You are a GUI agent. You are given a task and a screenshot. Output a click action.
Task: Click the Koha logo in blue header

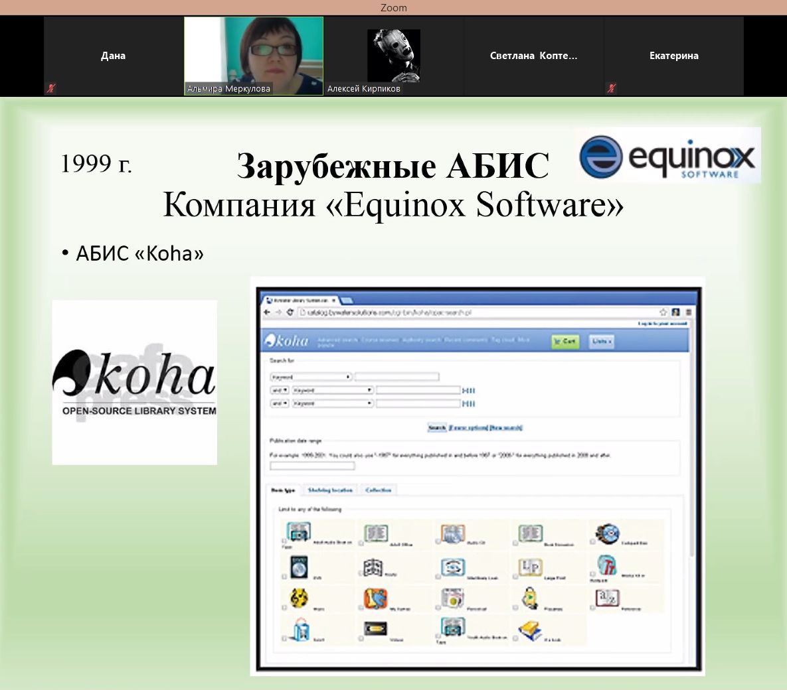(x=287, y=340)
